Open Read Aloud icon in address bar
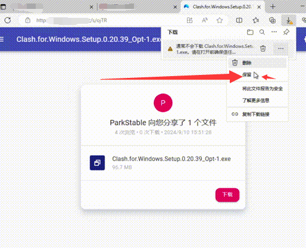Screen dimensions: 306x248 pyautogui.click(x=205, y=20)
